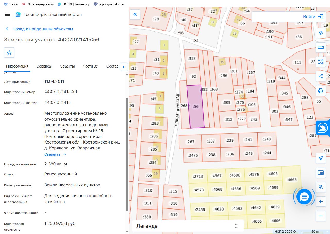Screen dimensions: 330x234
Task: Click the cadastral number value 44:07:021415:56
Action: tap(61, 92)
